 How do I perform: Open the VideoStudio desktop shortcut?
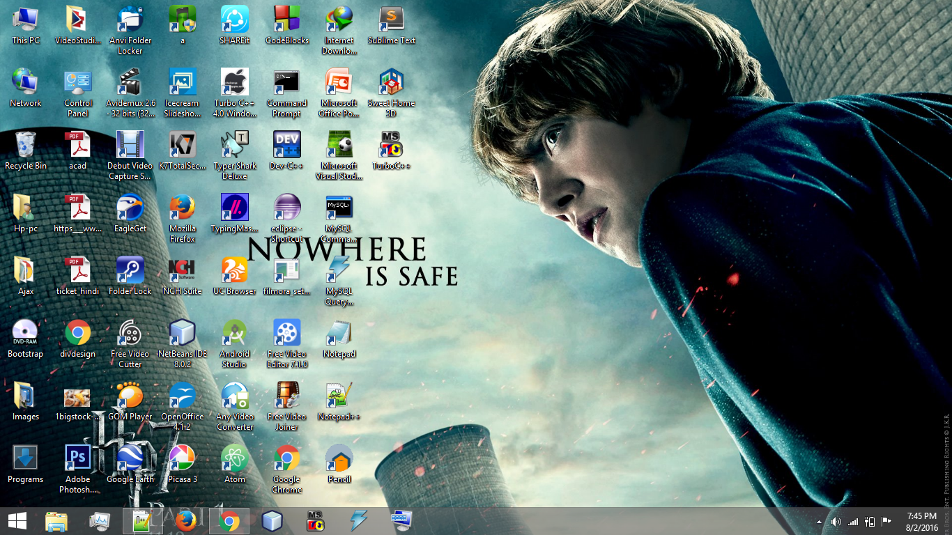[x=78, y=26]
